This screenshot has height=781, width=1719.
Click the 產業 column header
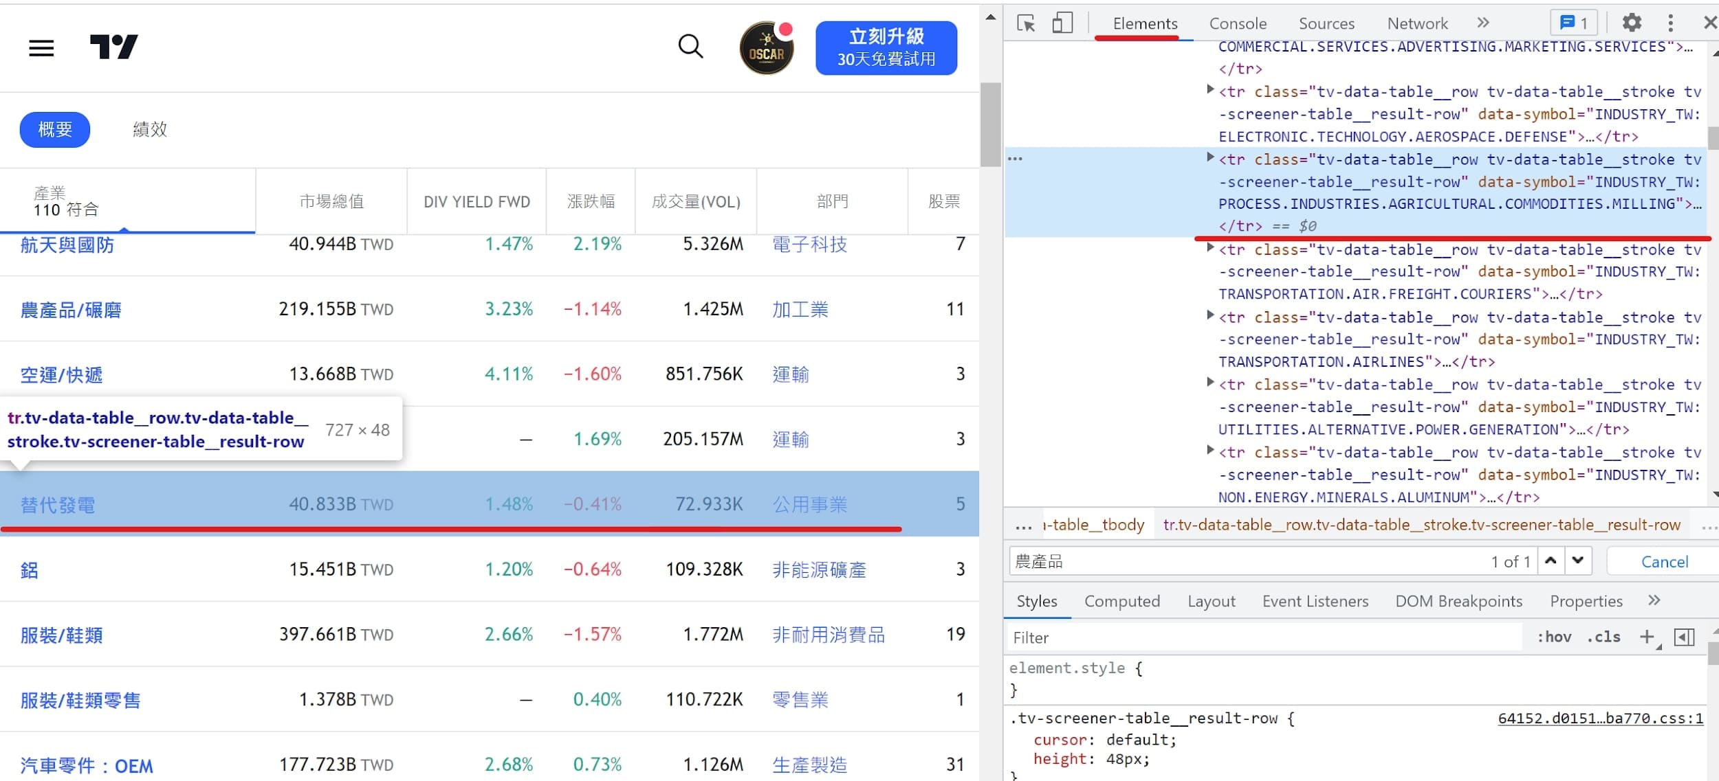(x=128, y=201)
